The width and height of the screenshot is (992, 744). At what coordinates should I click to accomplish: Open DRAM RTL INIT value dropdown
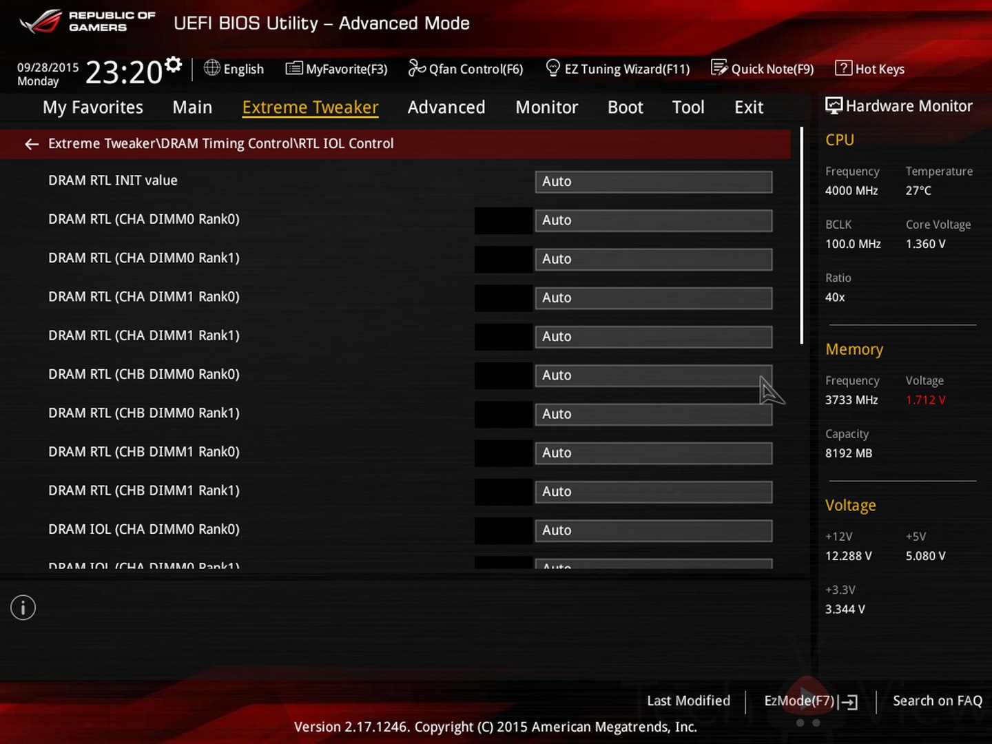pyautogui.click(x=653, y=182)
